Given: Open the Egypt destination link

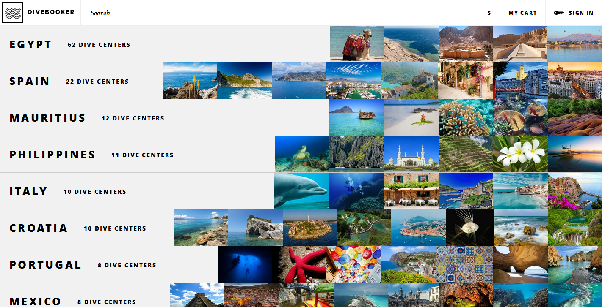Looking at the screenshot, I should (x=30, y=45).
